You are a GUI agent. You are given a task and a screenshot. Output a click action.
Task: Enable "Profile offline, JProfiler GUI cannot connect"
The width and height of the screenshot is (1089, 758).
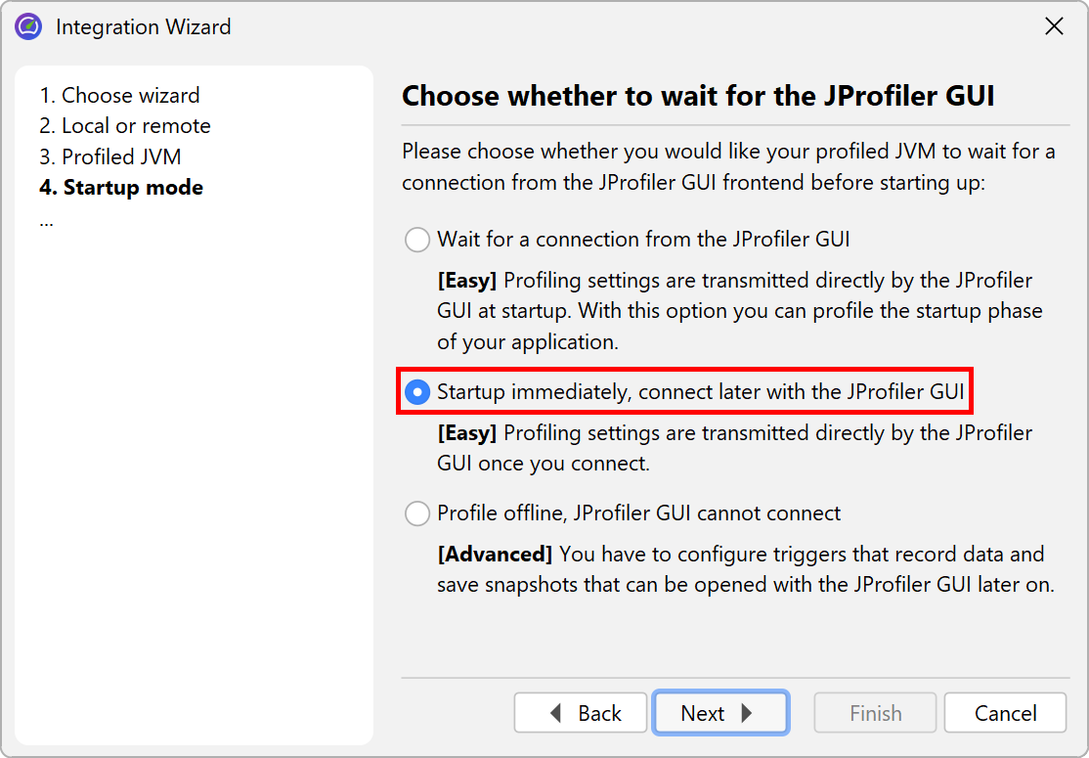tap(418, 513)
